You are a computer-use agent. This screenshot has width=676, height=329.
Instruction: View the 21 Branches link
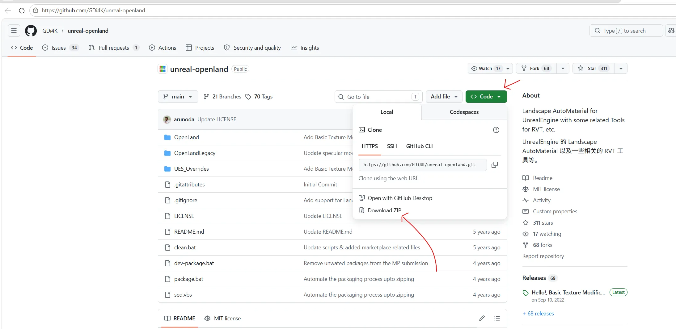pos(222,97)
